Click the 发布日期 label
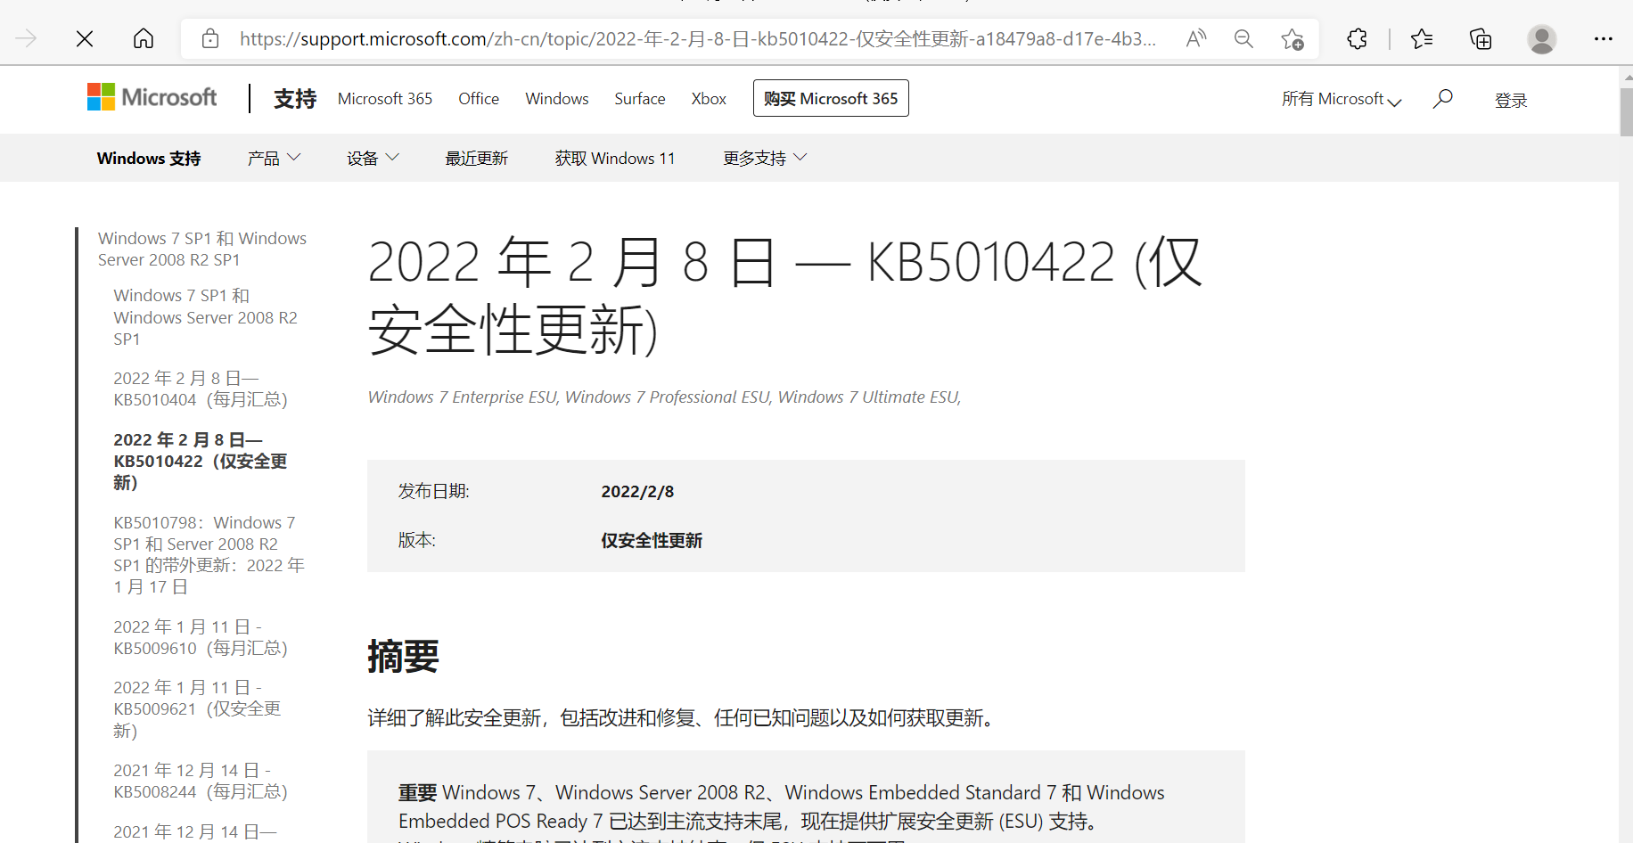 [433, 492]
